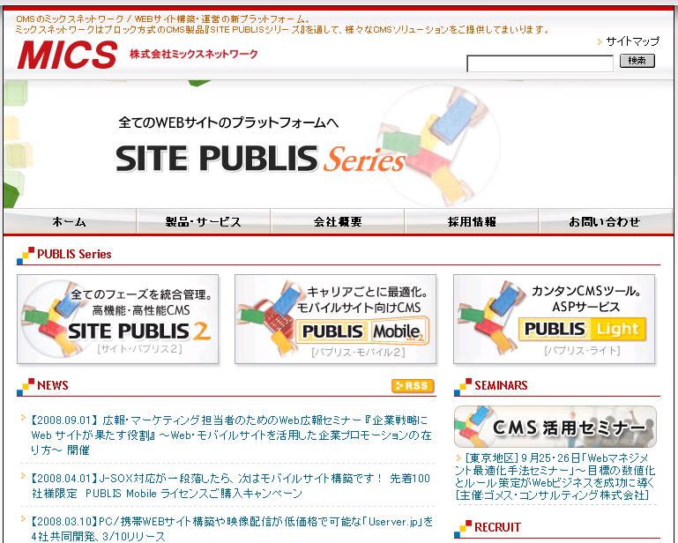Screen dimensions: 678x543
Task: Click the arrow bullet before 2008.04.01 news
Action: coord(23,476)
